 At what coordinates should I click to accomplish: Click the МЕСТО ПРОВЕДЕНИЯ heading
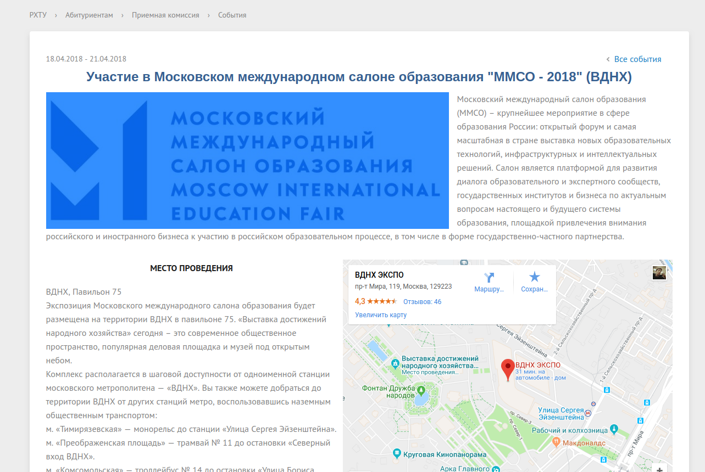pos(191,268)
